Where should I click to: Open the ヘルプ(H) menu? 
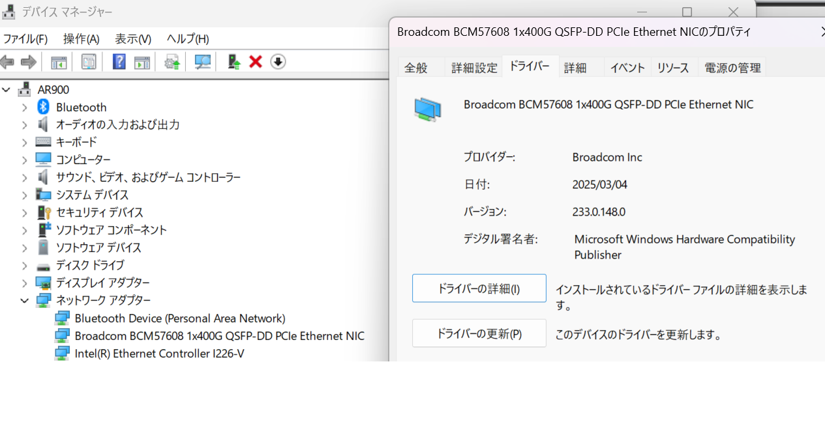[188, 39]
